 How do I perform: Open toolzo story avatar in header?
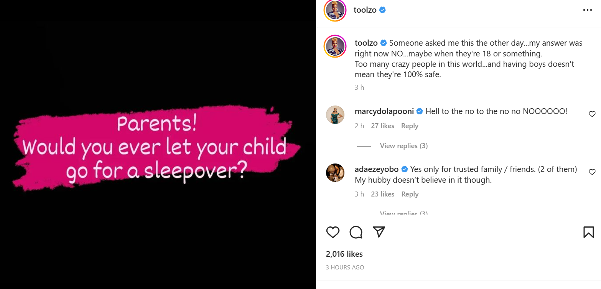point(335,10)
